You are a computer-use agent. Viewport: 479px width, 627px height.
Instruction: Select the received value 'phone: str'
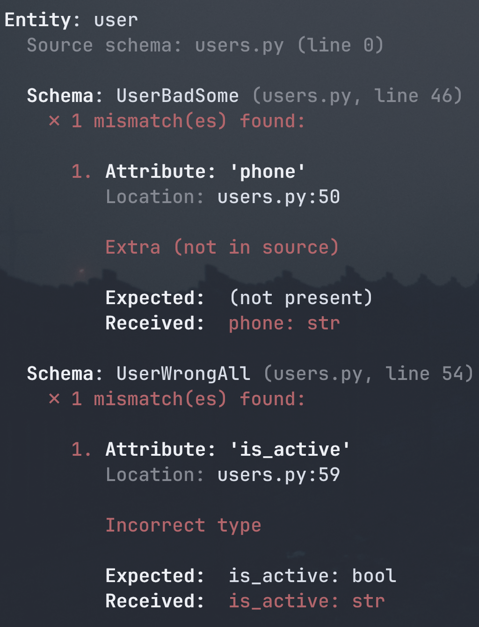[x=284, y=323]
